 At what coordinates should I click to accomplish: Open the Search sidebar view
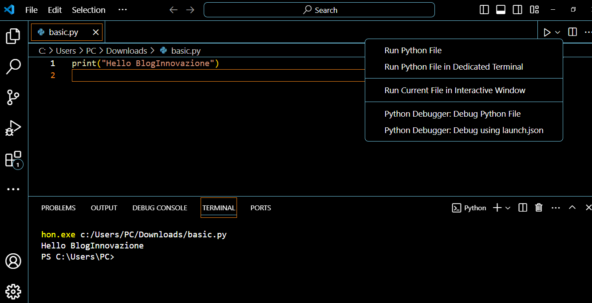point(13,67)
